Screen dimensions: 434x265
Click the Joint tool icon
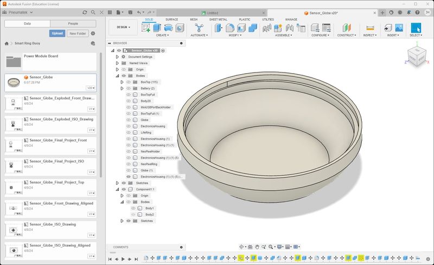289,28
